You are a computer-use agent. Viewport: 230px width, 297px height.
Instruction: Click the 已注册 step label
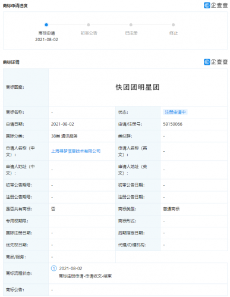[131, 33]
